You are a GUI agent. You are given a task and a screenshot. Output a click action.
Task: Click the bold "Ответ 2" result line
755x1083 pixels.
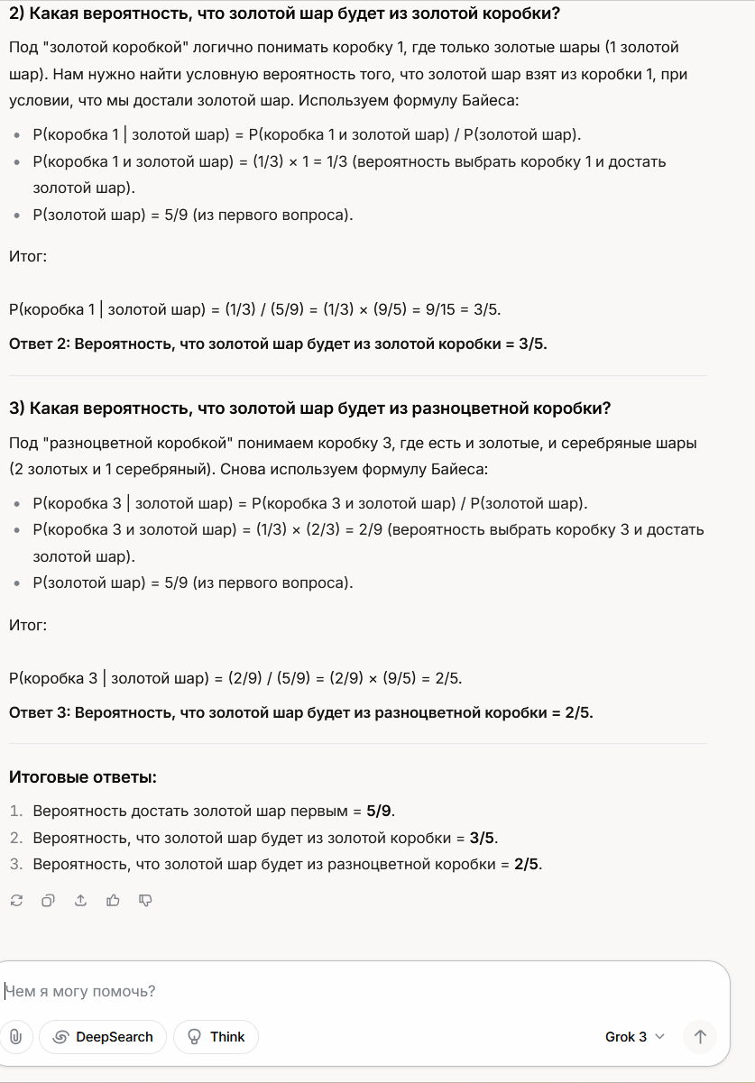278,344
